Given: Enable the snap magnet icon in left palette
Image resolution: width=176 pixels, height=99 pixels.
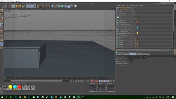Looking at the screenshot, I should 2,40.
